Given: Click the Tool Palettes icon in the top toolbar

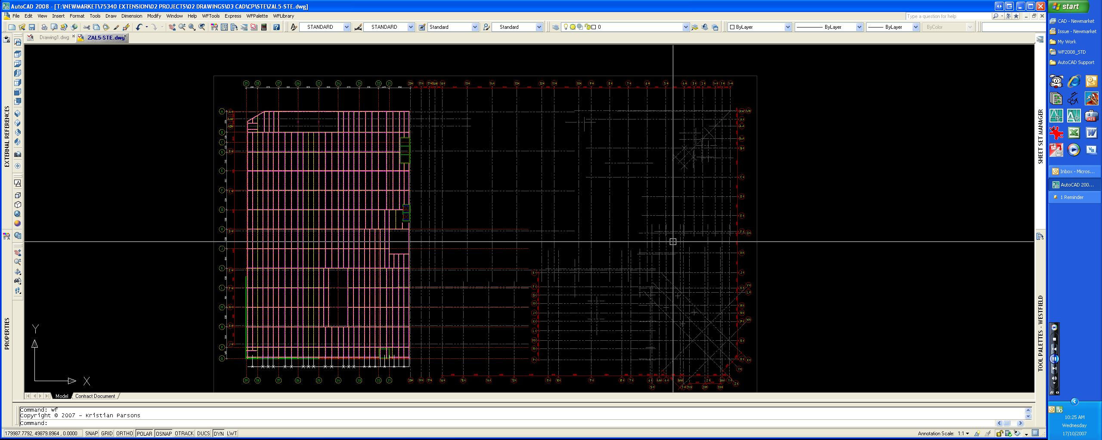Looking at the screenshot, I should (x=234, y=27).
